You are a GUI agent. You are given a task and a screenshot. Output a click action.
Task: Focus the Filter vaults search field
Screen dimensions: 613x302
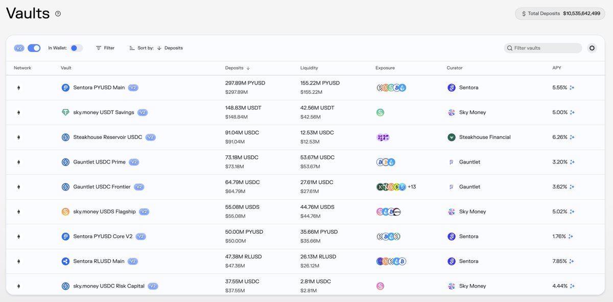(543, 48)
